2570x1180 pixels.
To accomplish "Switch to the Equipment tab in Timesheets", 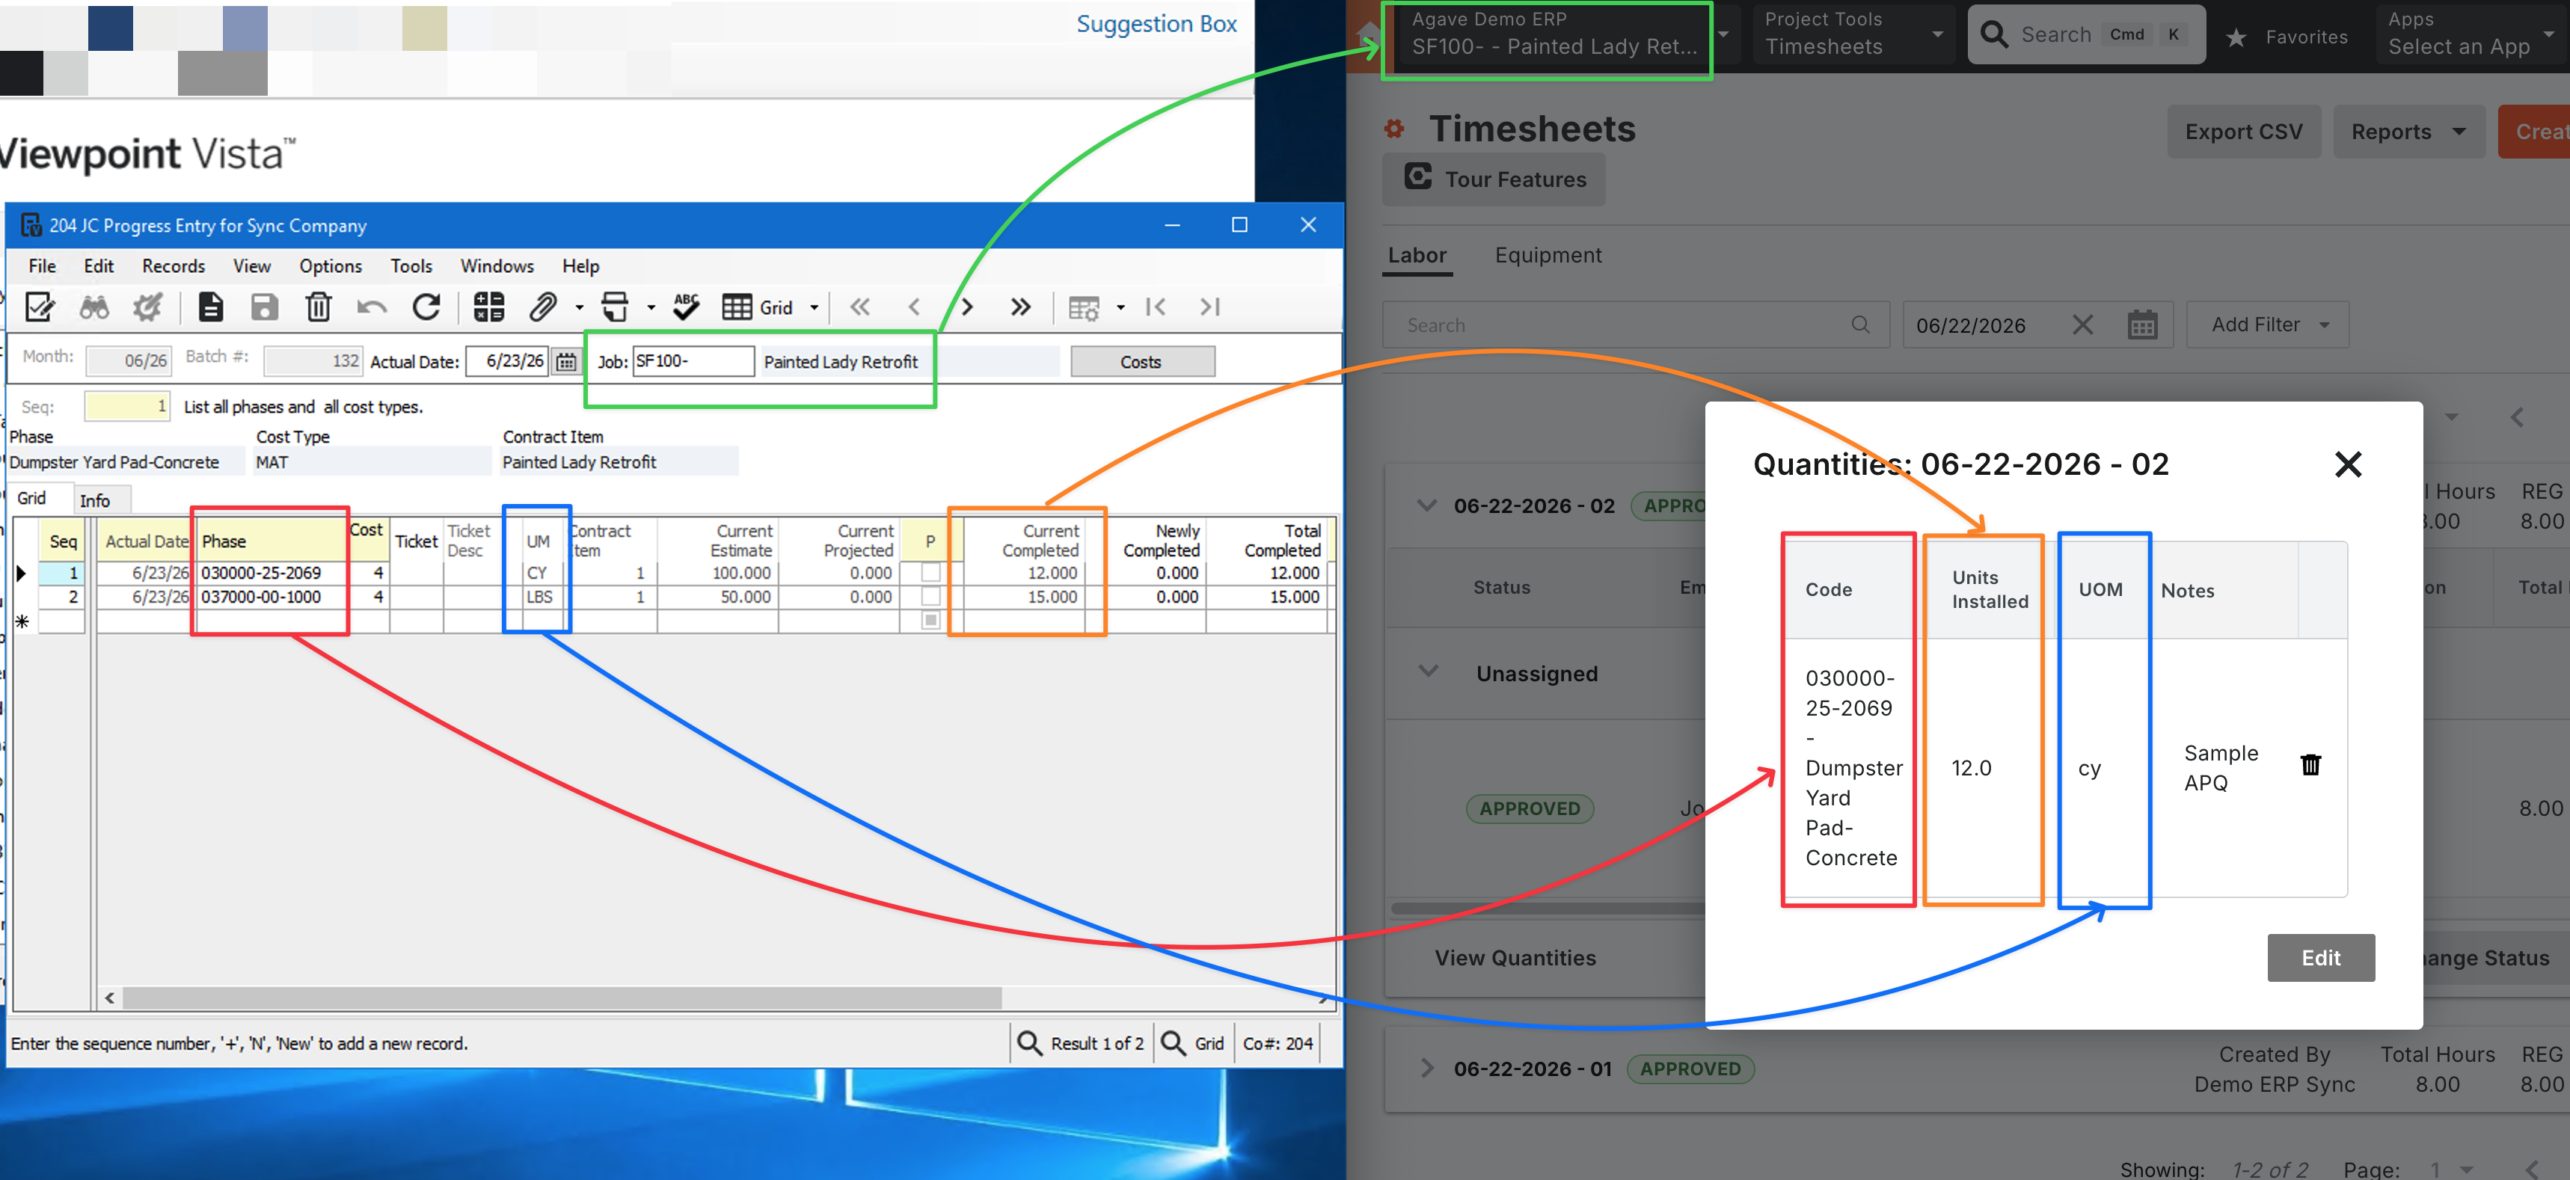I will coord(1548,255).
